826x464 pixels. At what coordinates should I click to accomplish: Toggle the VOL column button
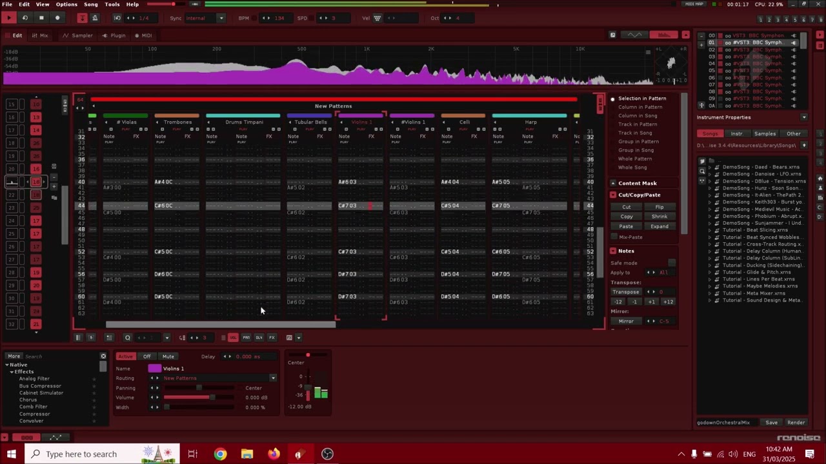(x=233, y=338)
